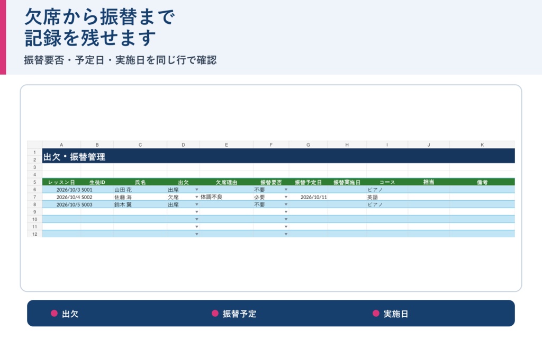This screenshot has height=339, width=542.
Task: Click the 欠席理由 header cell
Action: [227, 182]
